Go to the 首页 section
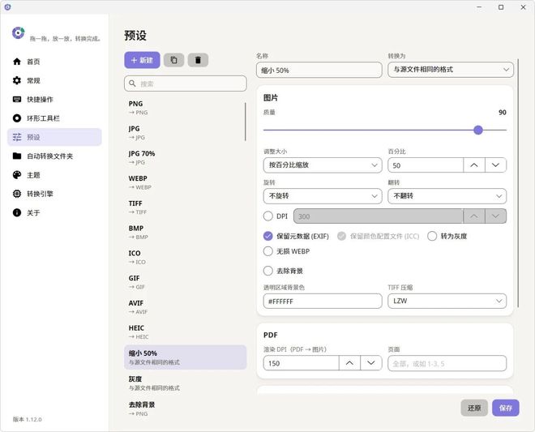The image size is (535, 432). (x=54, y=62)
